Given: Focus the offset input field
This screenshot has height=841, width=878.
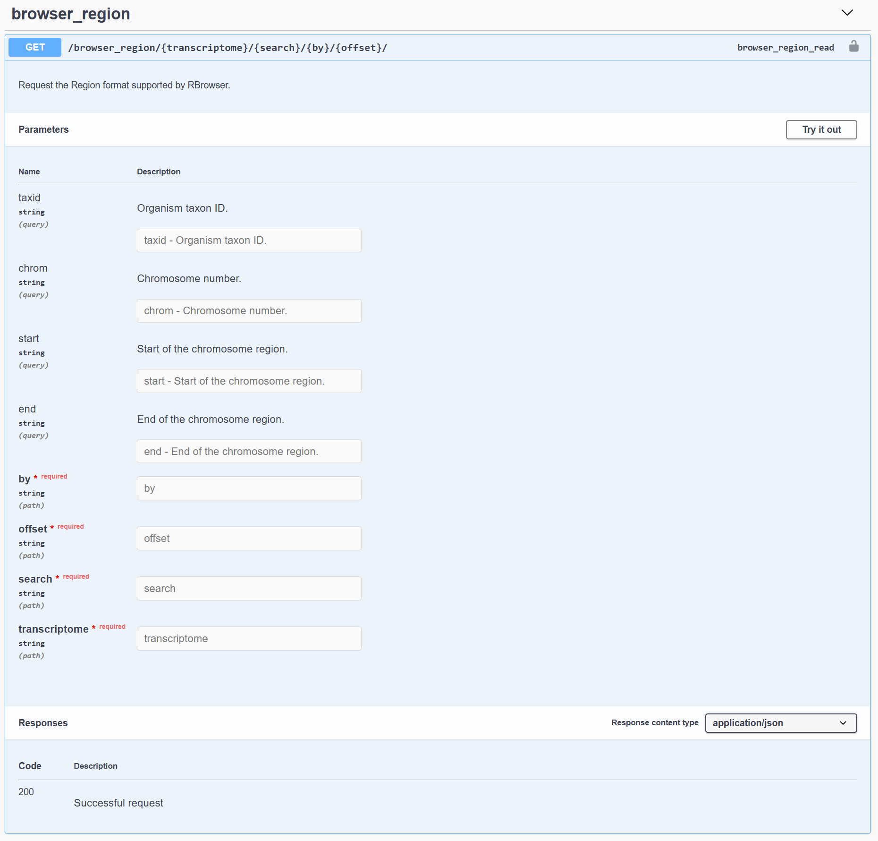Looking at the screenshot, I should point(249,539).
